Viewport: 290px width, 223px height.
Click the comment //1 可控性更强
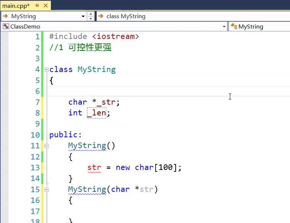click(x=80, y=47)
